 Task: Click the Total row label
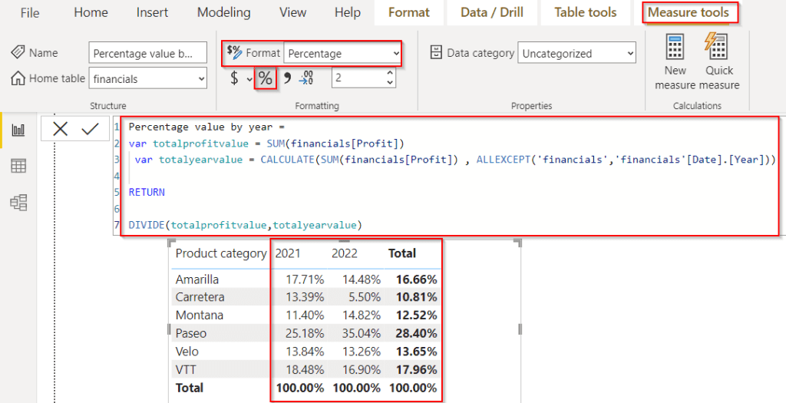coord(190,388)
